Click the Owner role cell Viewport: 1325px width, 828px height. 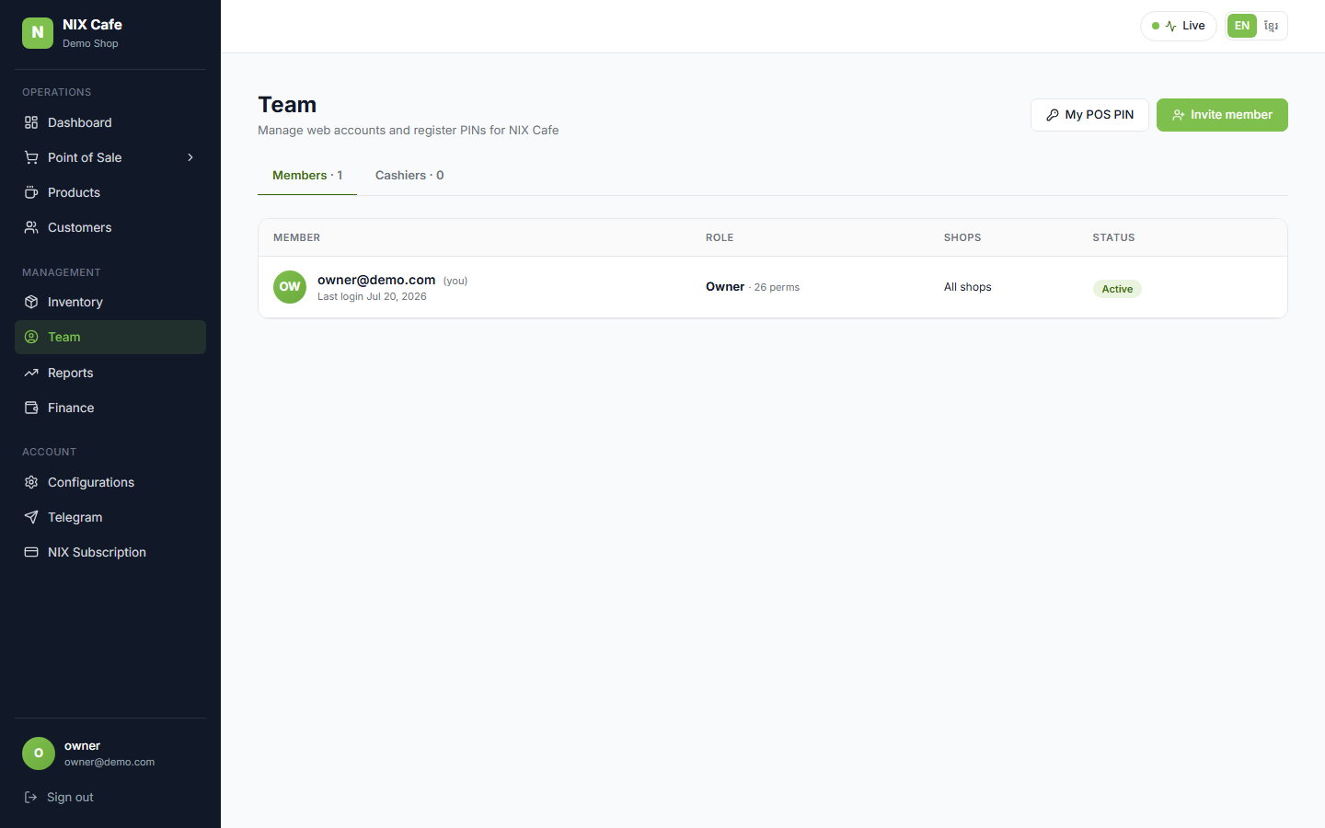pyautogui.click(x=725, y=287)
